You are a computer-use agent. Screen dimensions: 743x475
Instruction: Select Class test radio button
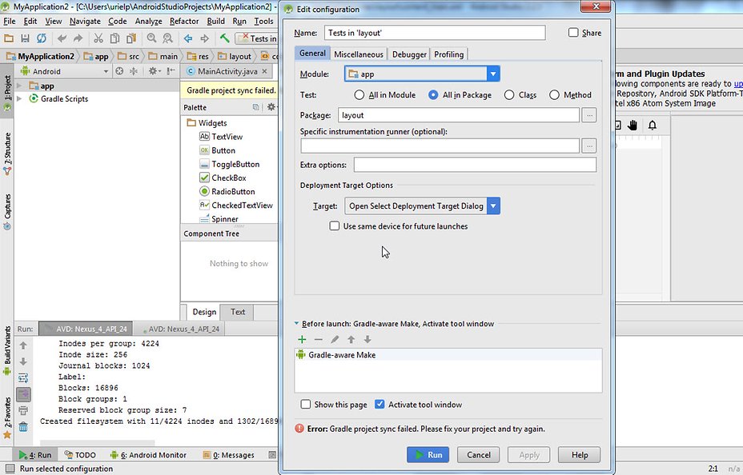coord(509,94)
